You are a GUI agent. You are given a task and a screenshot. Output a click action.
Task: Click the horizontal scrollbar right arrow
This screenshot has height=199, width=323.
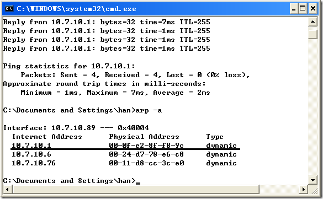(304, 189)
